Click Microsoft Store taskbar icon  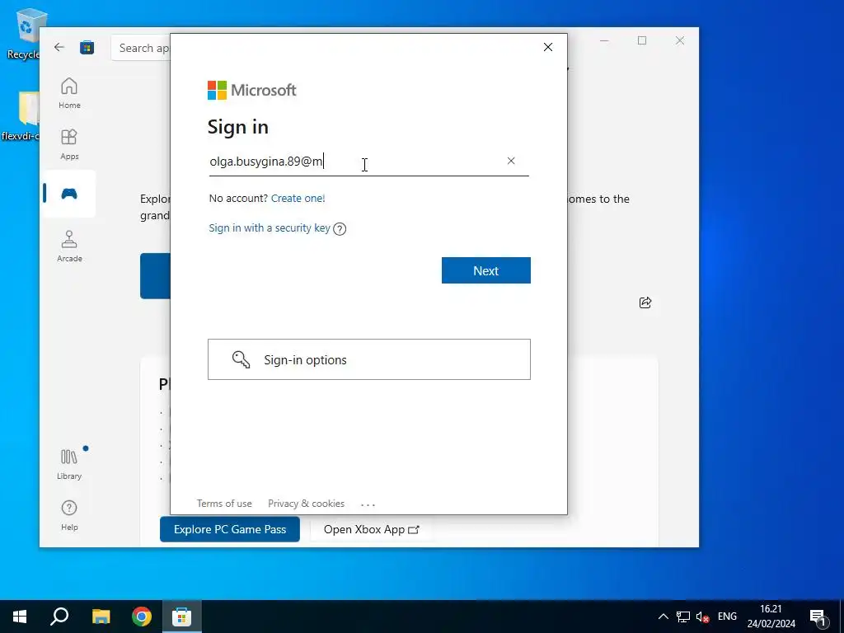182,617
